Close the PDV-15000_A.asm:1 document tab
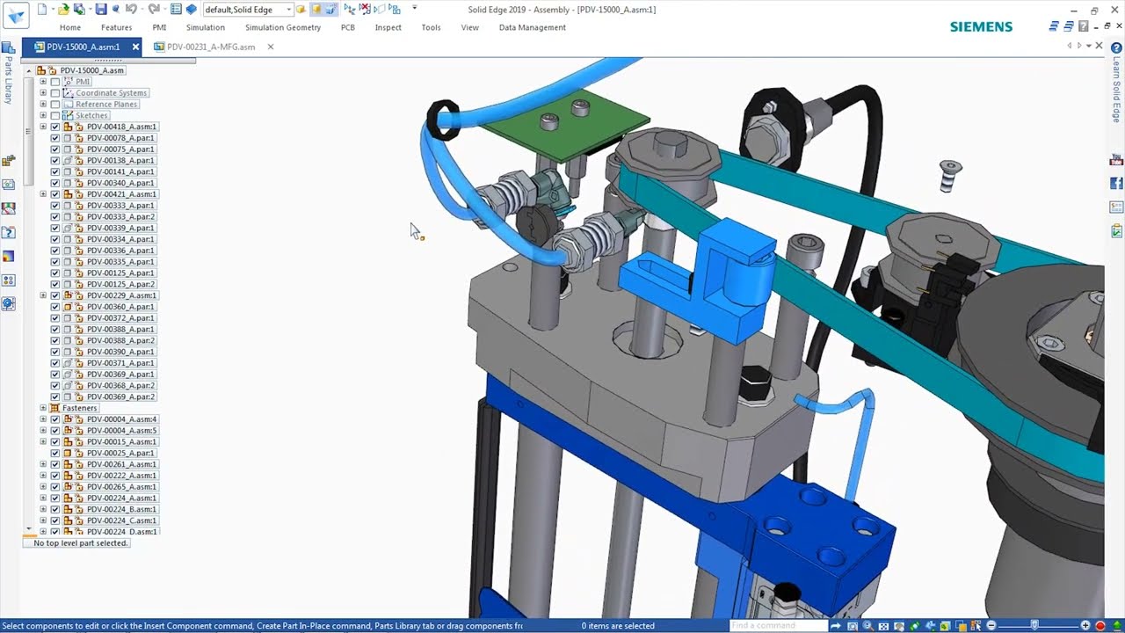The width and height of the screenshot is (1125, 633). pyautogui.click(x=135, y=47)
